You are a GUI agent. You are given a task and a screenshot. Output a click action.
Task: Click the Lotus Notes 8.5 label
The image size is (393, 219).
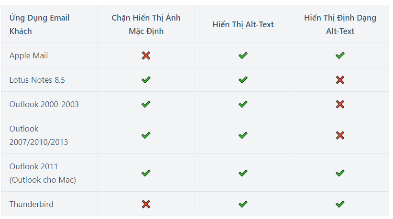(37, 80)
